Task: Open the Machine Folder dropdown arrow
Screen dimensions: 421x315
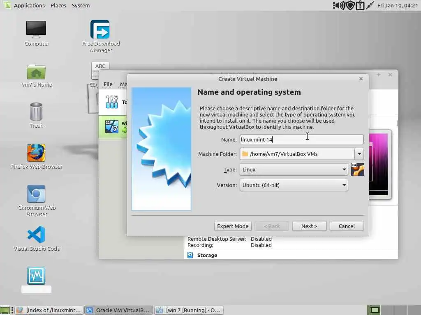Action: pos(359,154)
